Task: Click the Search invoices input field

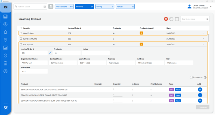Action: 195,19
